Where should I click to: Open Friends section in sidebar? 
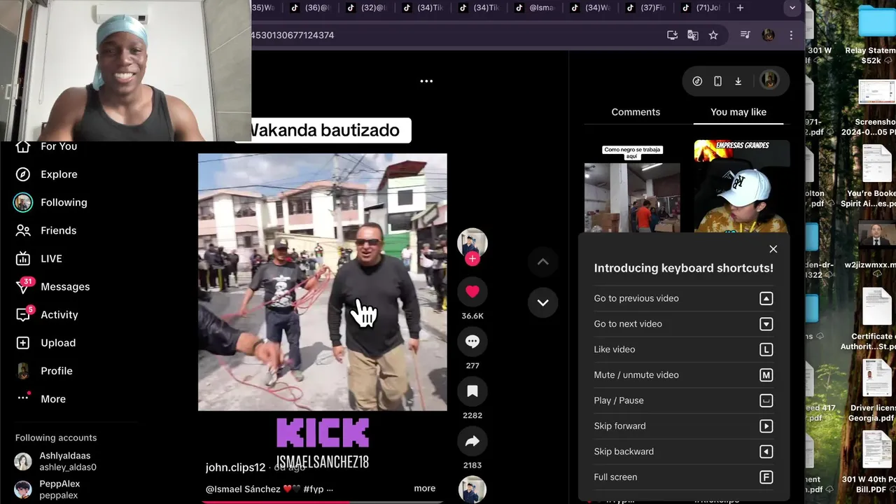point(46,230)
